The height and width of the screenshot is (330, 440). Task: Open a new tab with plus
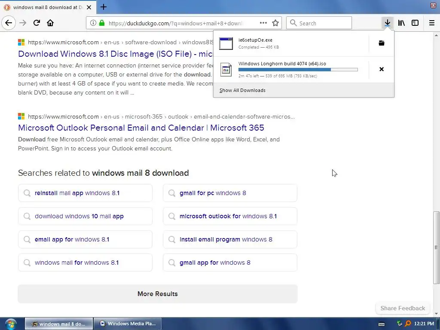(x=103, y=7)
